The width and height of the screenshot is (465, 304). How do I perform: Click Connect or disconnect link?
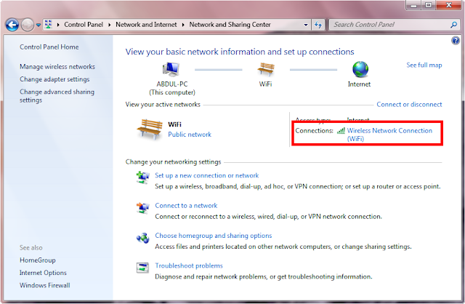click(409, 105)
